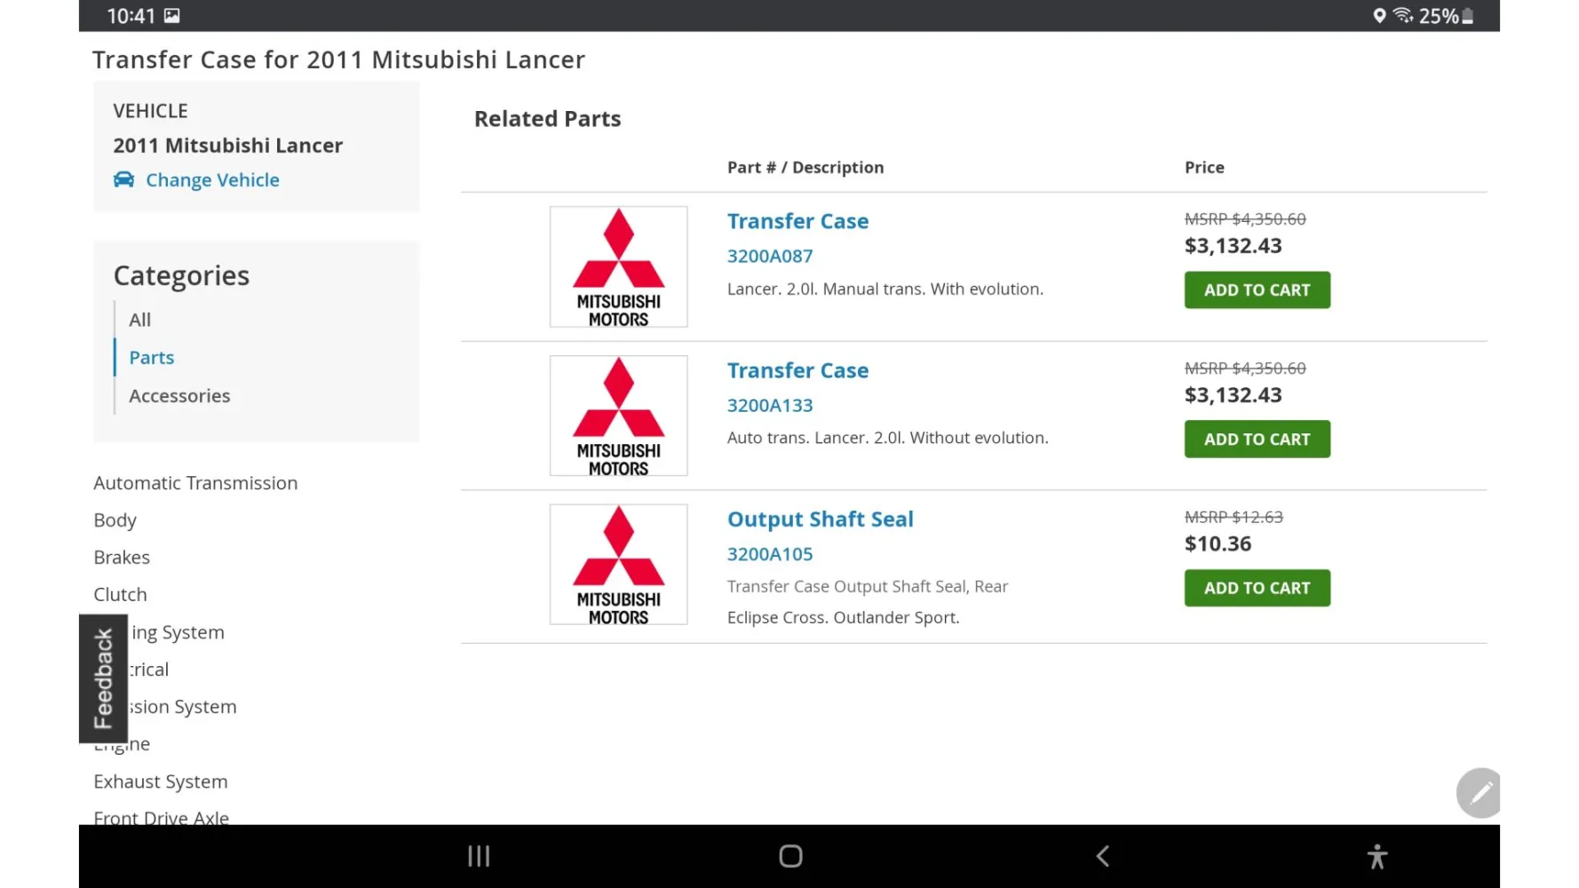The width and height of the screenshot is (1579, 888).
Task: Open the Output Shaft Seal link
Action: coord(821,519)
